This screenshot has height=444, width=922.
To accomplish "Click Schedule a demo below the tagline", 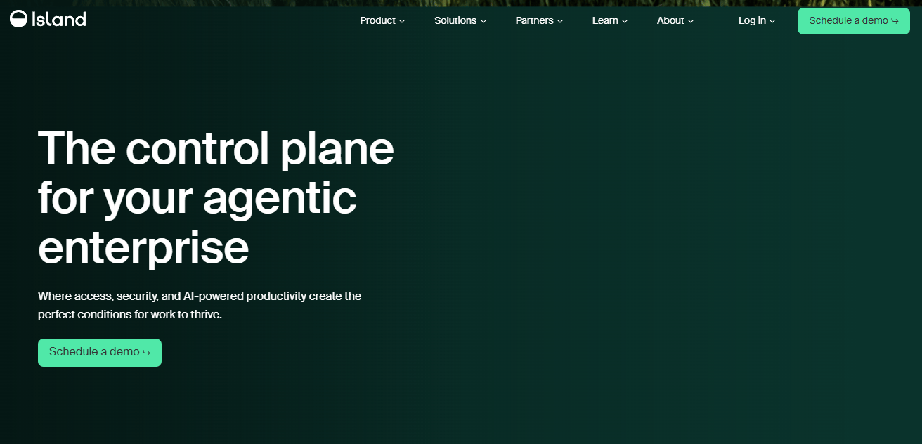I will coord(100,353).
